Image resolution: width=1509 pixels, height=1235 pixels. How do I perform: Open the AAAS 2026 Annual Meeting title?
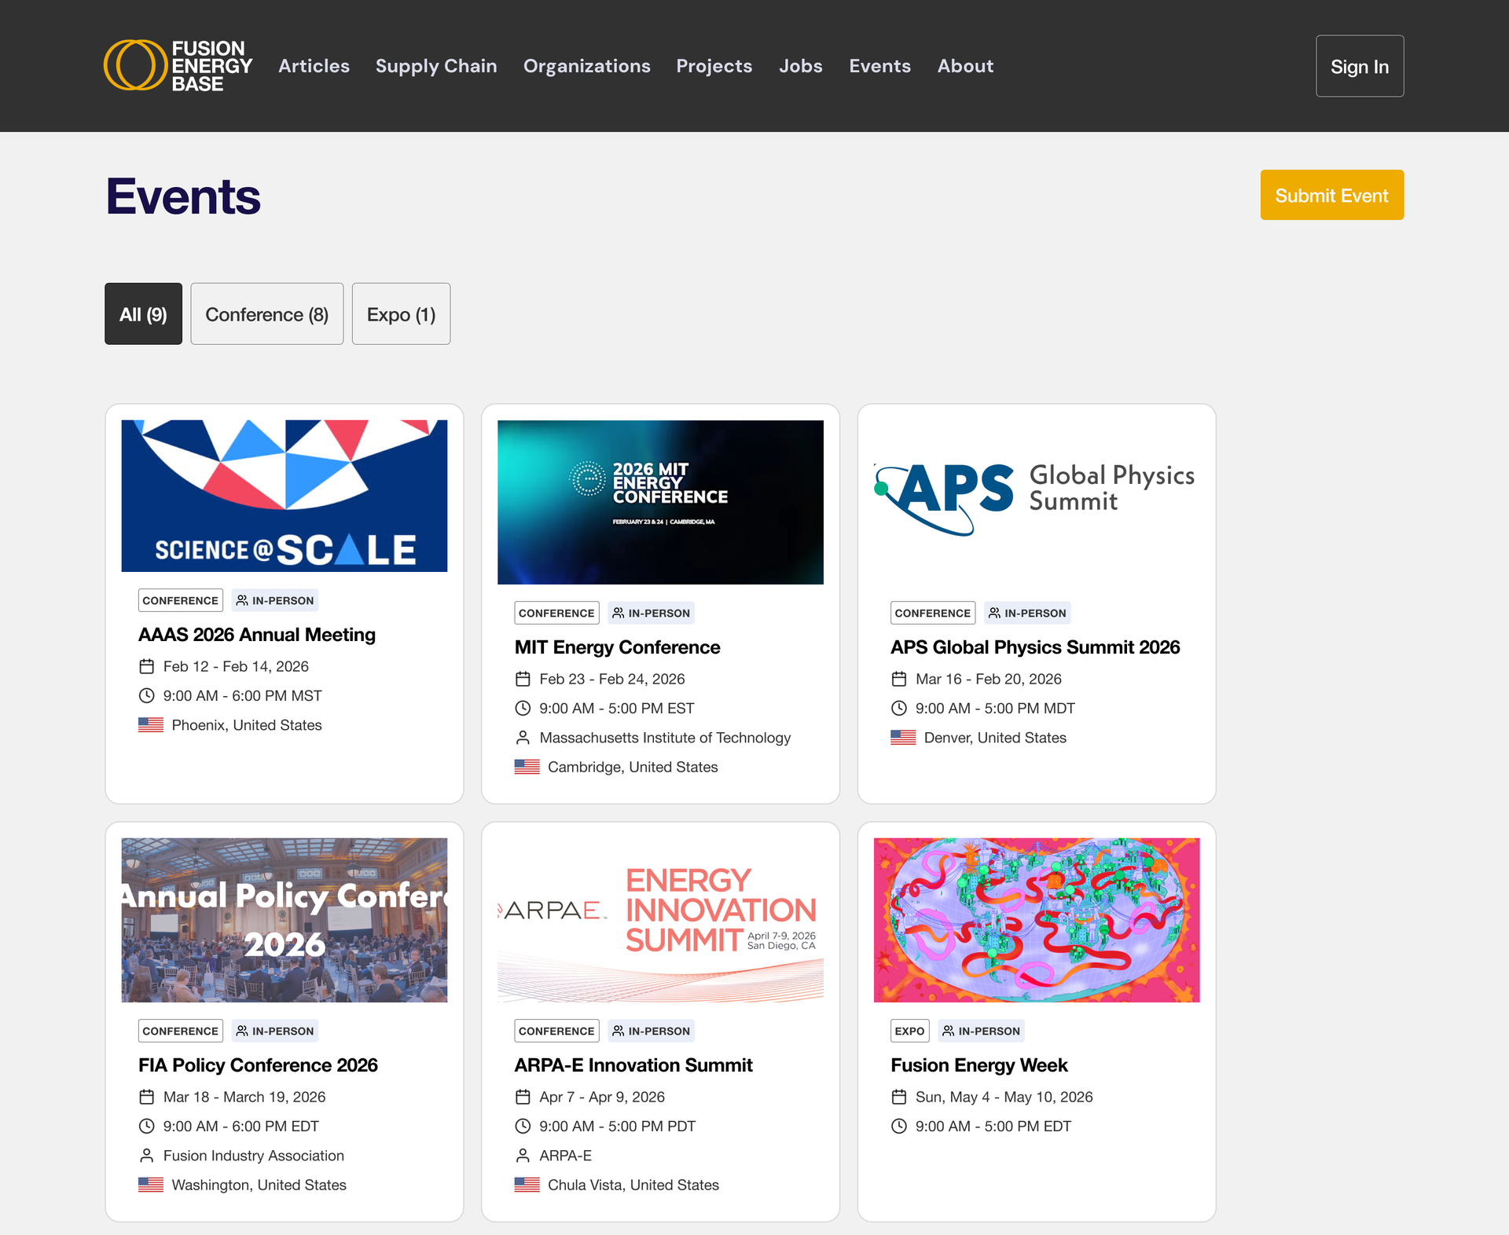pos(257,635)
